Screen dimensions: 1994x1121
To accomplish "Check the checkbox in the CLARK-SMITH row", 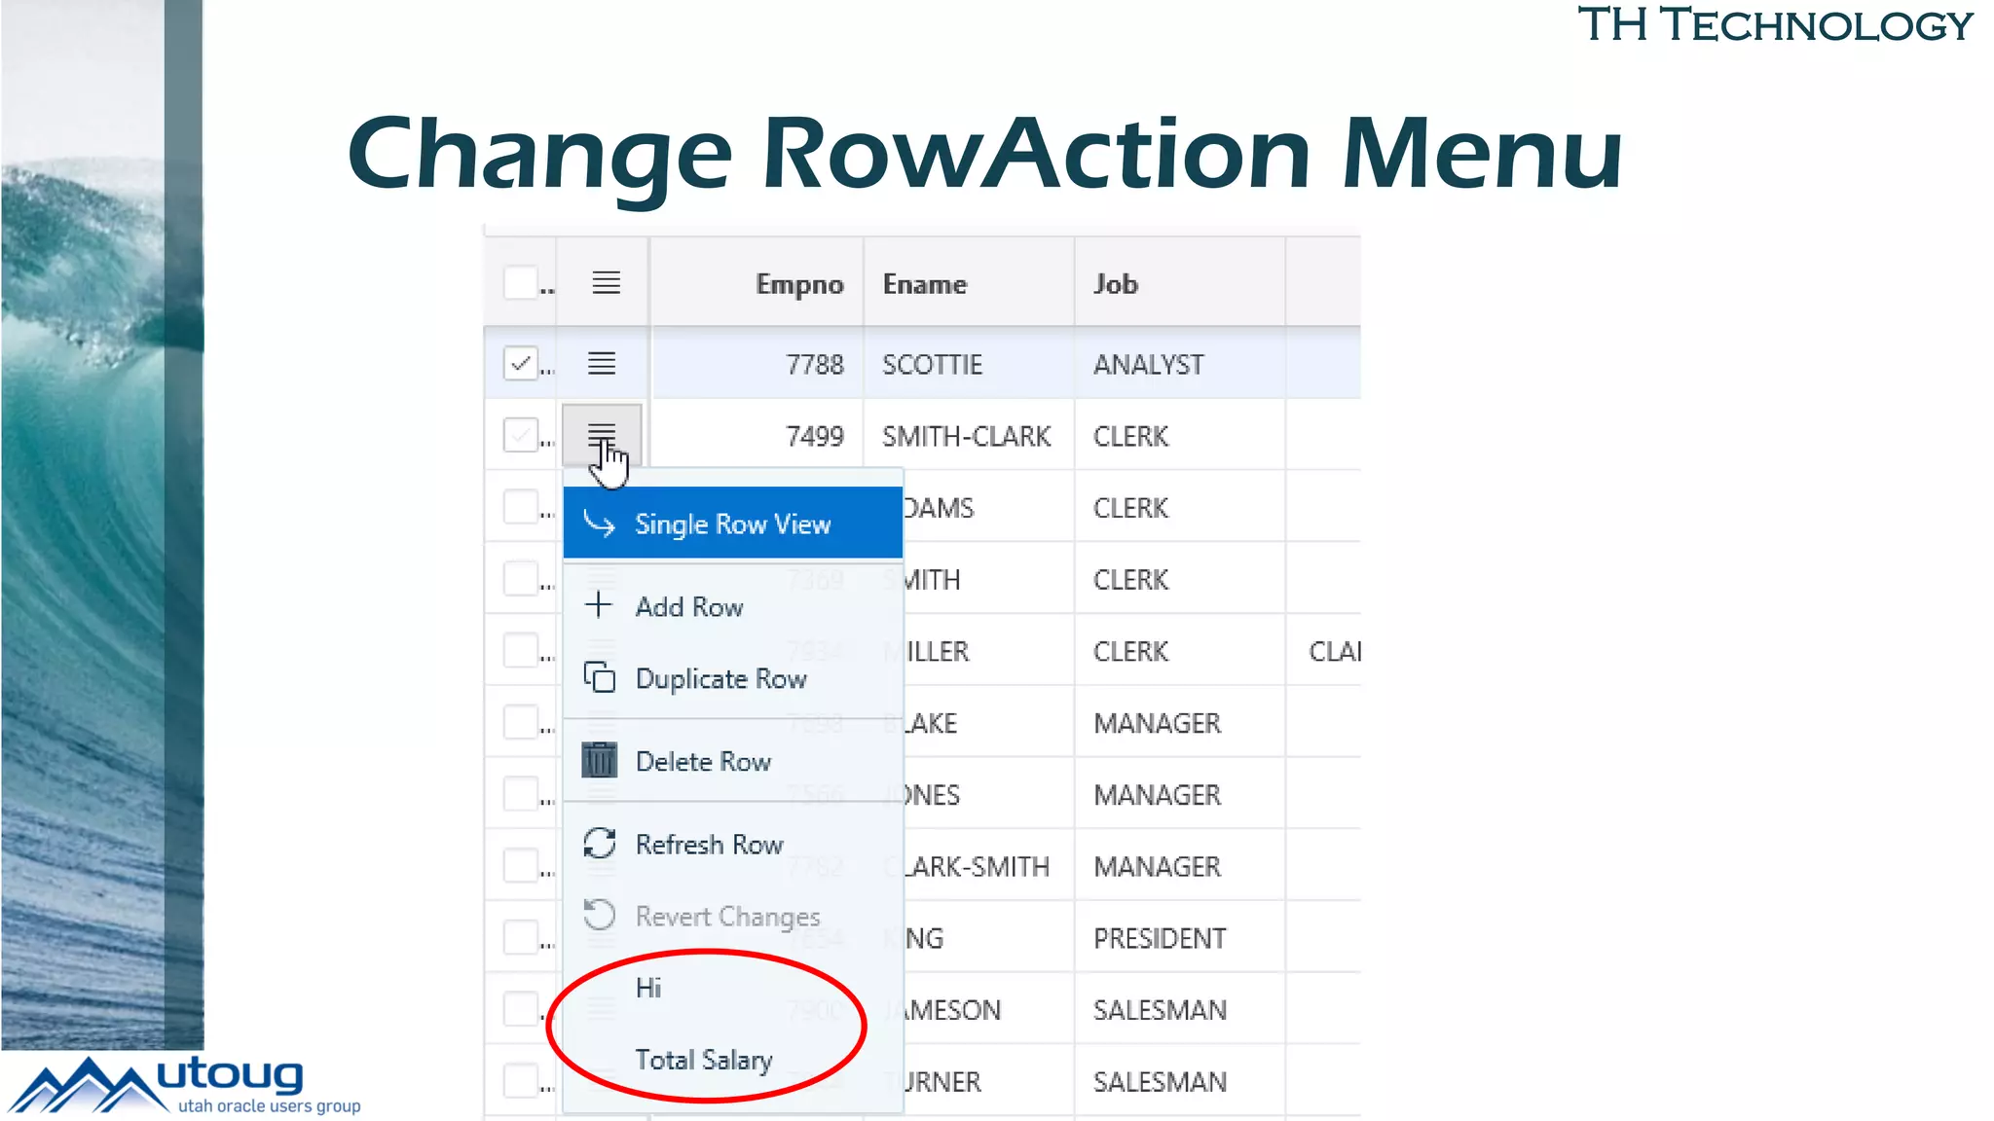I will (x=521, y=866).
